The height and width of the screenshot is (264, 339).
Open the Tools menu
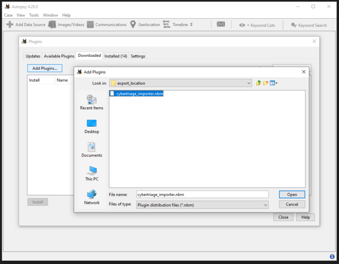(x=34, y=15)
